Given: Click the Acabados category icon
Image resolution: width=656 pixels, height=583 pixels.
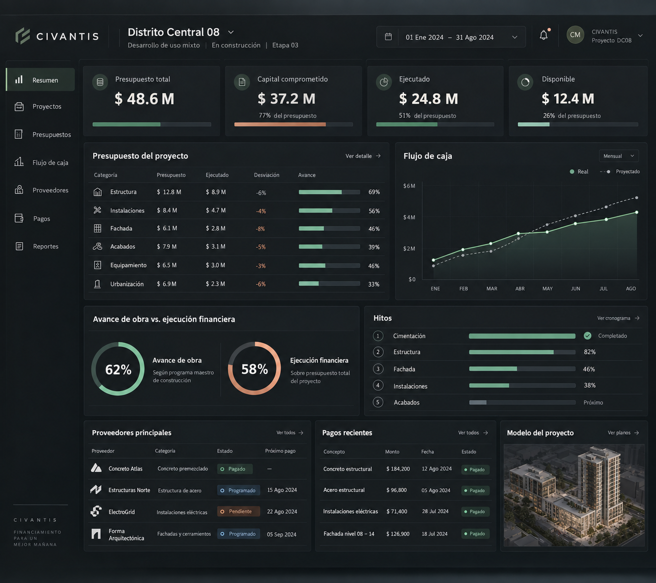Looking at the screenshot, I should pos(98,247).
